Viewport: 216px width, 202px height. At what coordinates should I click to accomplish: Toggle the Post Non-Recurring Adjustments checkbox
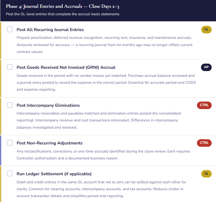10,143
